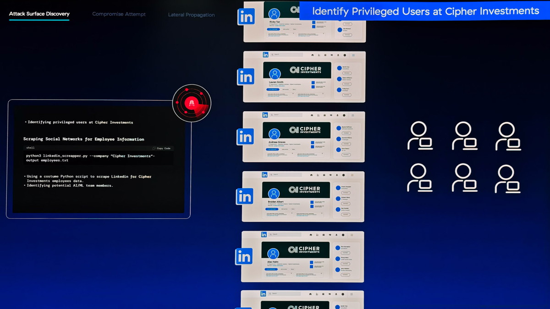This screenshot has height=309, width=550.
Task: Click Connect under Jerry Walters in Alex Hahn's card
Action: click(x=345, y=275)
